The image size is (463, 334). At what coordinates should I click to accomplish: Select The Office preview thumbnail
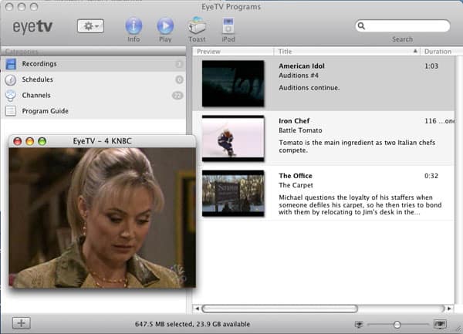(x=233, y=194)
